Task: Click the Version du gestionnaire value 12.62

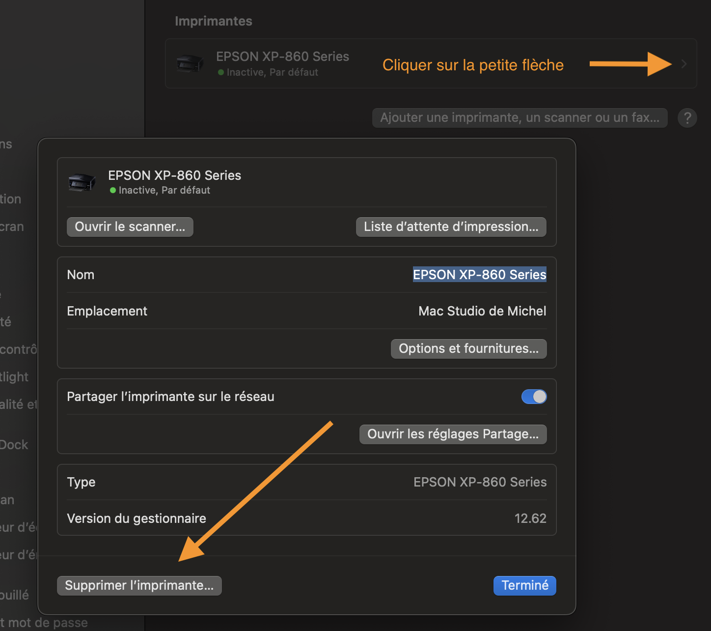Action: coord(530,518)
